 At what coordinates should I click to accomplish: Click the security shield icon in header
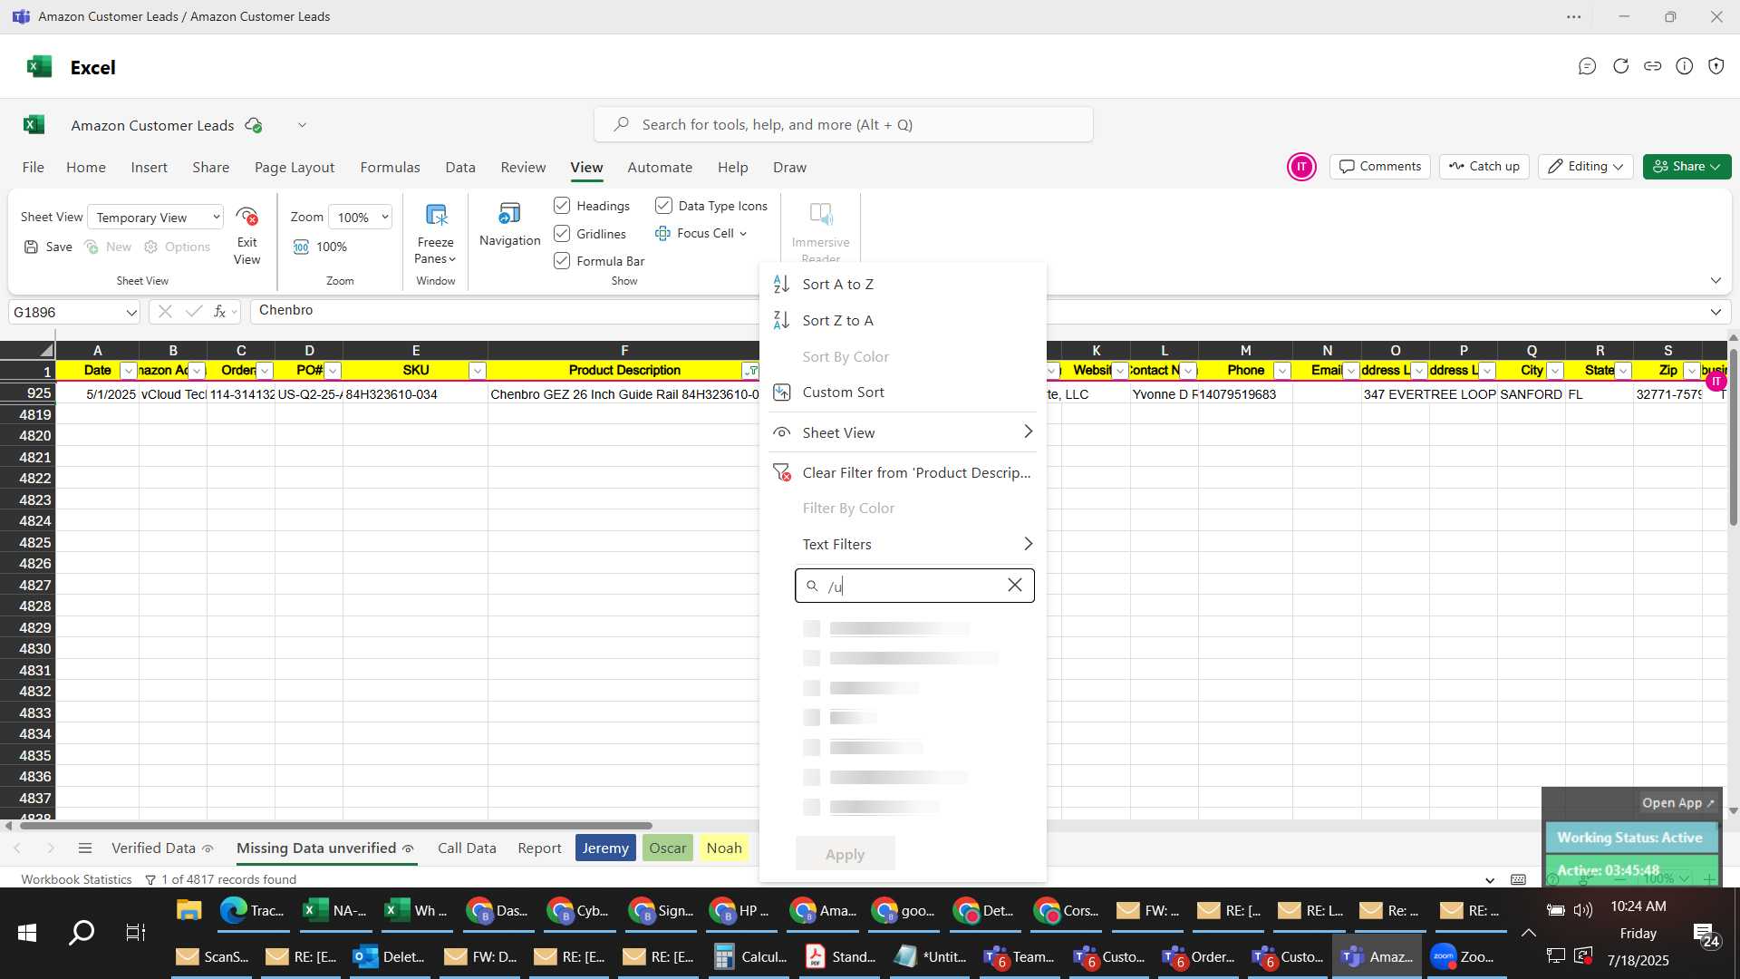(x=1716, y=66)
